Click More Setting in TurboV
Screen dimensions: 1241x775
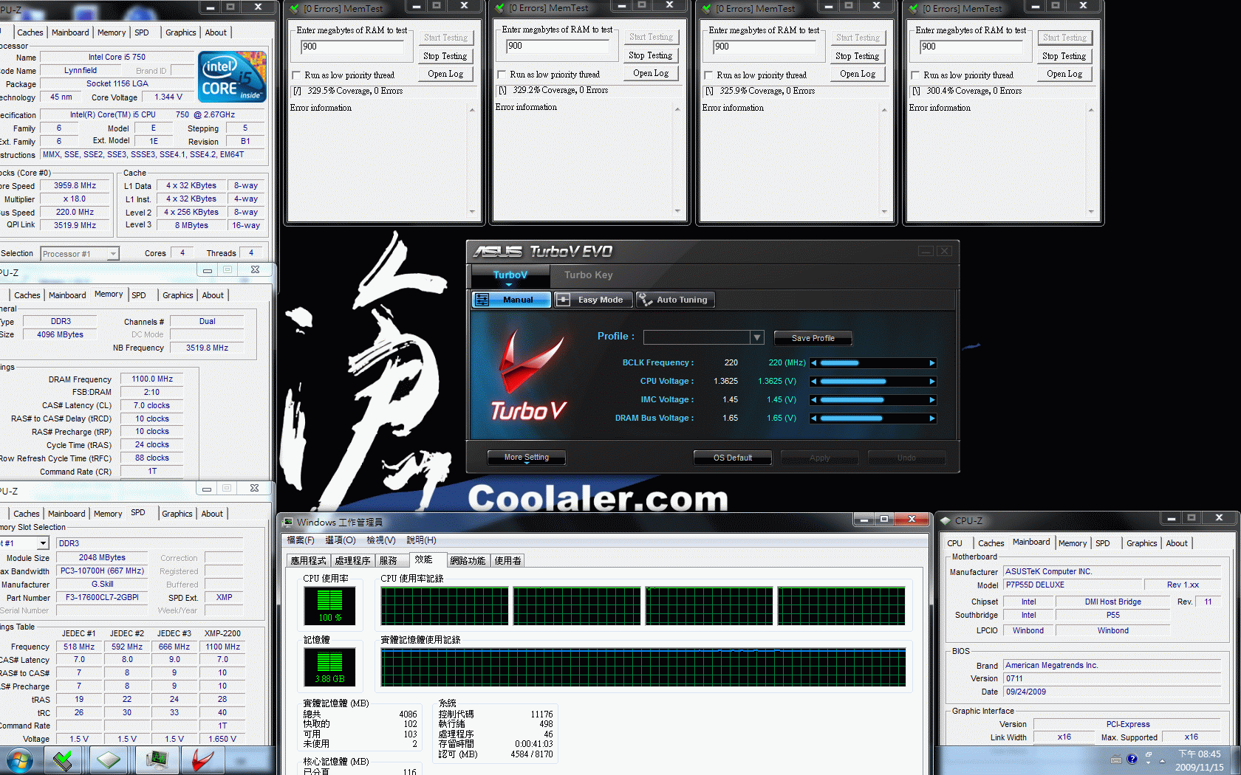(527, 458)
